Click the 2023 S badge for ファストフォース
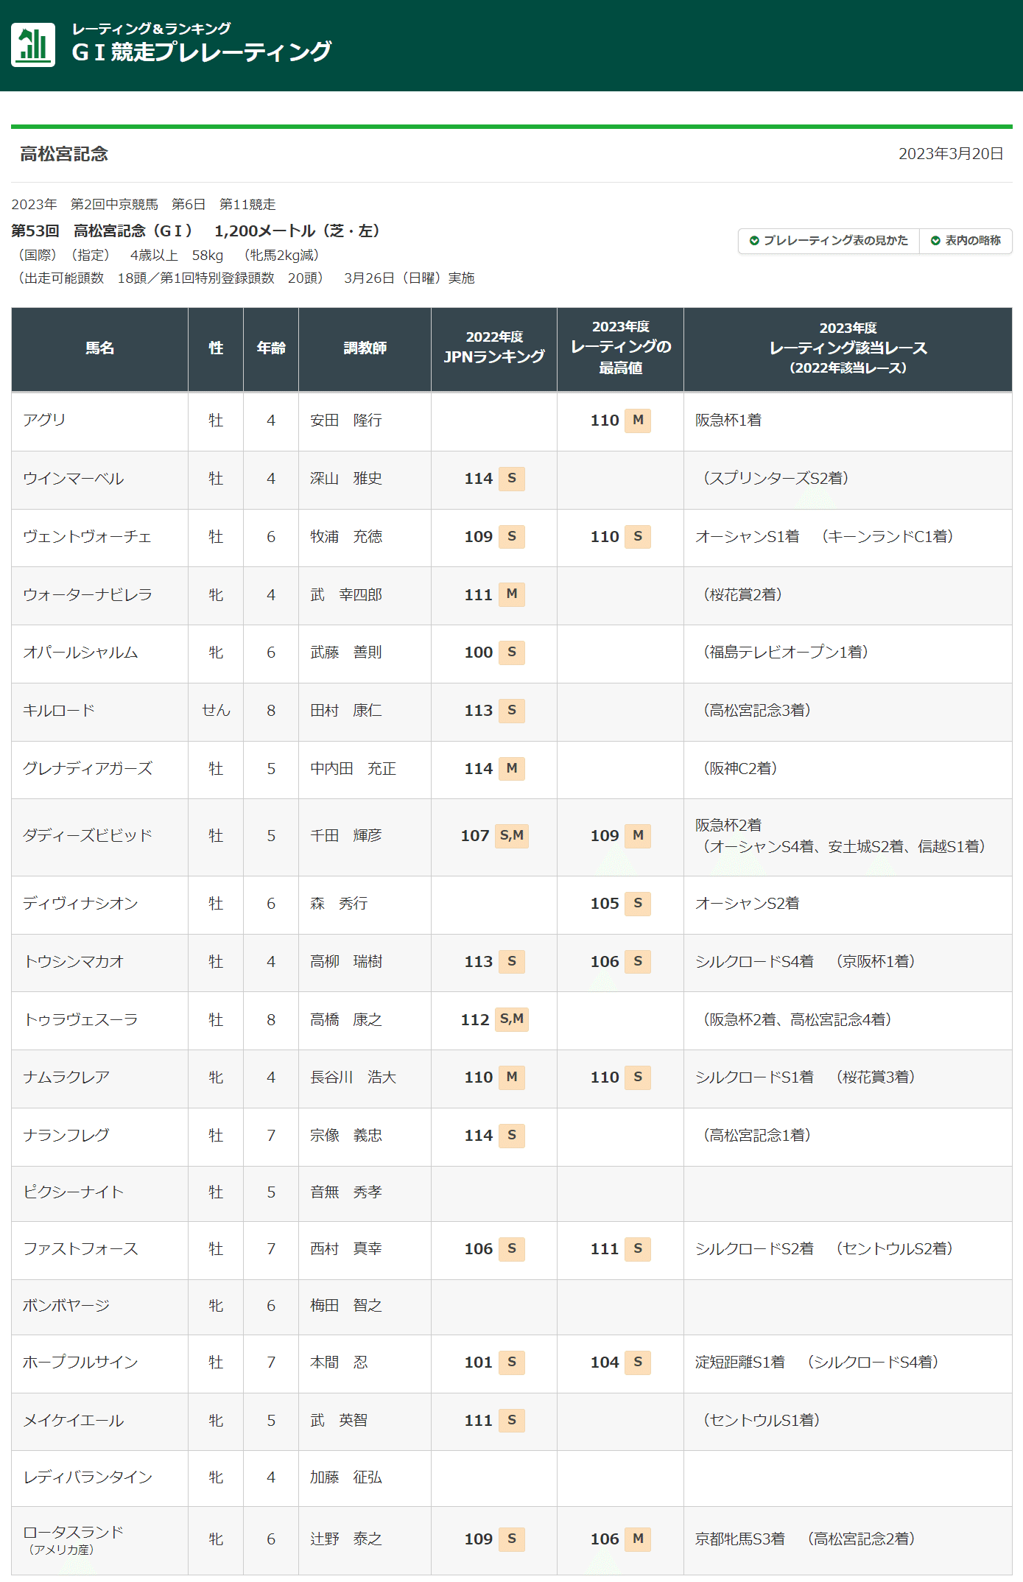The height and width of the screenshot is (1582, 1023). 638,1248
